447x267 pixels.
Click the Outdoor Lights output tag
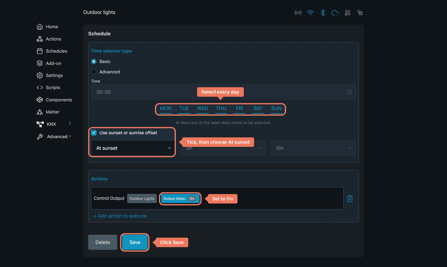click(x=142, y=199)
